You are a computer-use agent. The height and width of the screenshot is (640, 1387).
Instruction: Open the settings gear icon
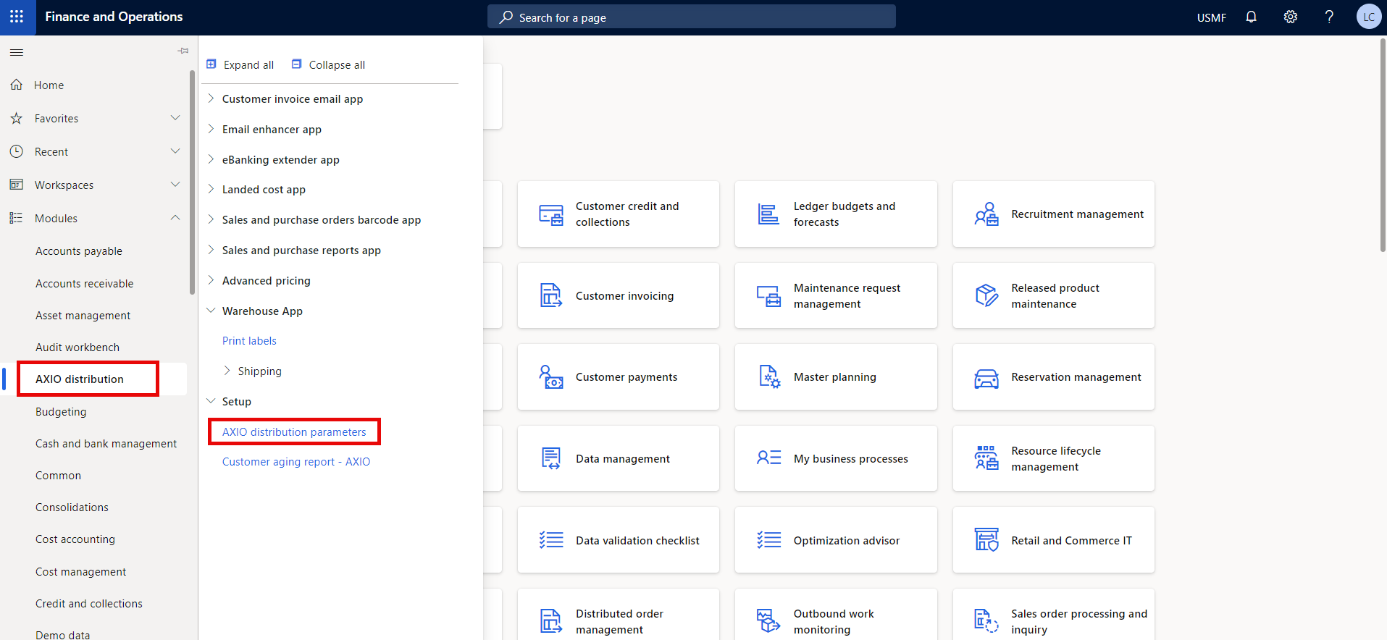(x=1290, y=17)
